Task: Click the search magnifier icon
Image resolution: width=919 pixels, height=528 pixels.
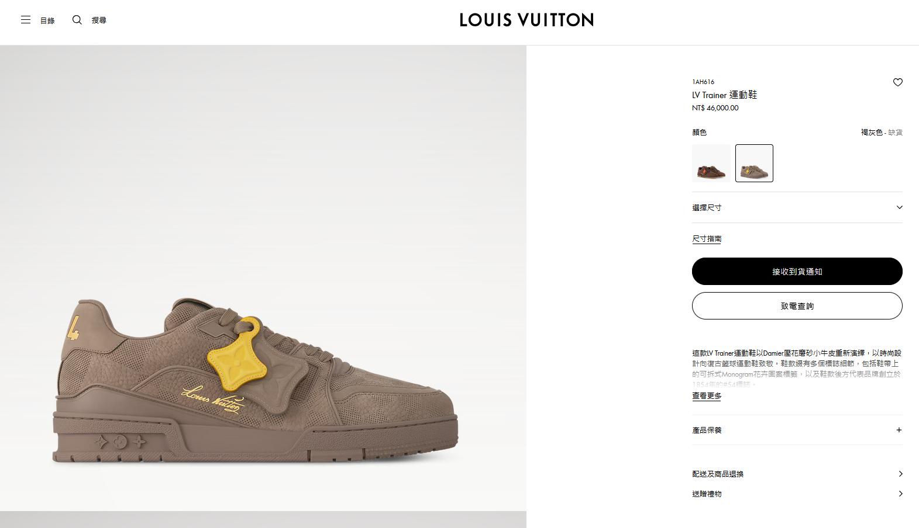Action: click(x=77, y=20)
